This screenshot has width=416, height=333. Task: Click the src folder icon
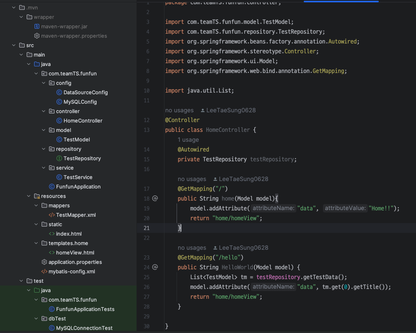22,45
